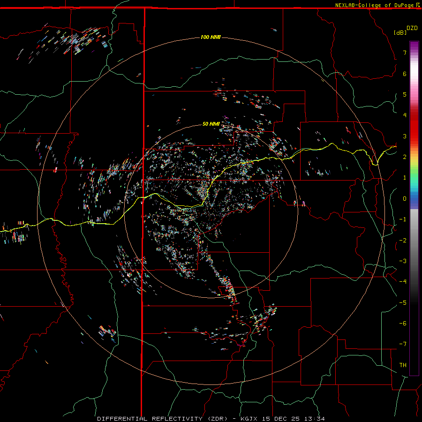The height and width of the screenshot is (422, 422).
Task: Click the color scale value -1
Action: pos(403,219)
